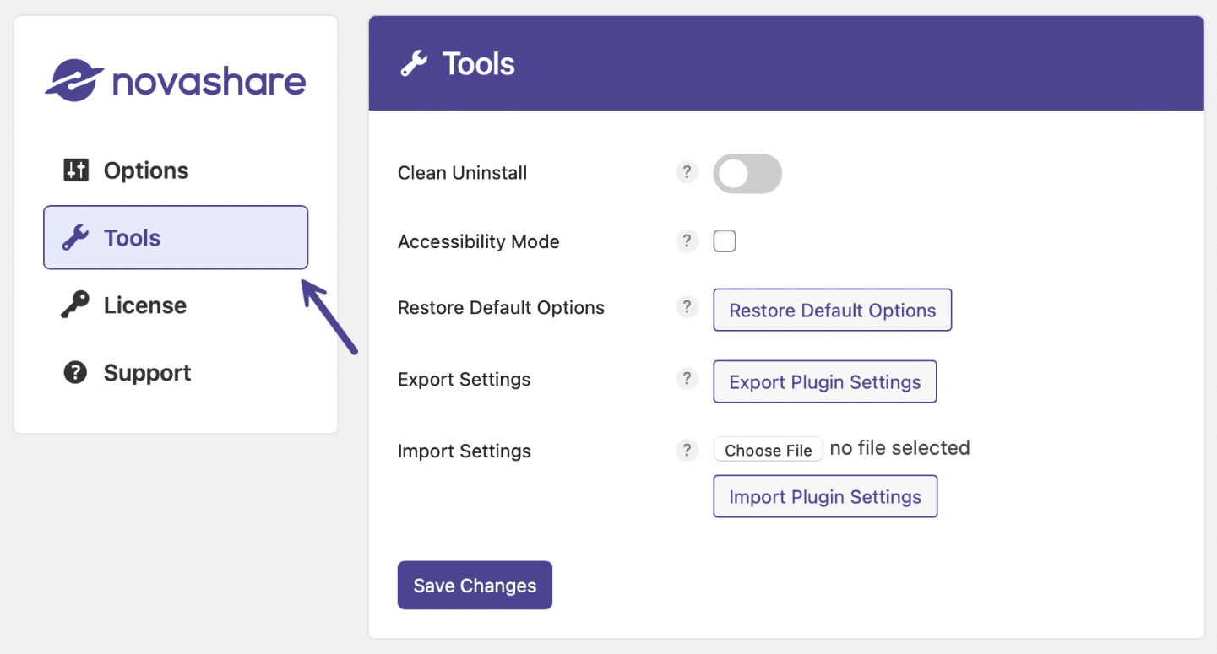Click the wrench icon beside Tools
Screen dimensions: 1217x654
click(x=77, y=237)
